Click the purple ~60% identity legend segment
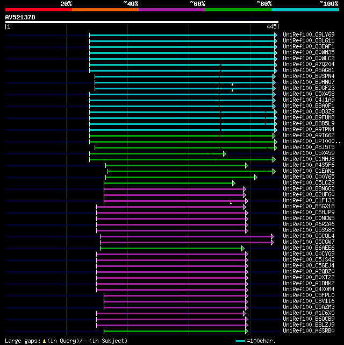This screenshot has width=344, height=345. [172, 10]
